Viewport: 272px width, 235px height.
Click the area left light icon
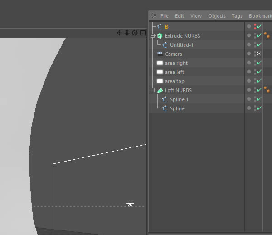click(x=160, y=72)
